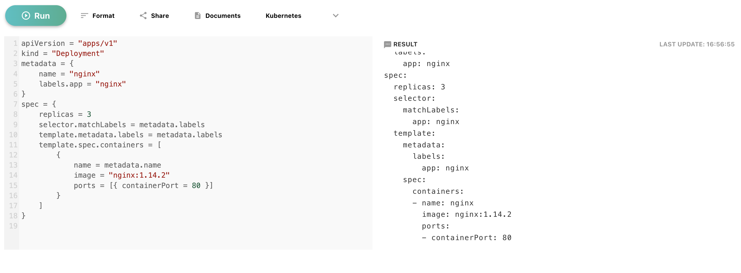Click the Format lines icon

pyautogui.click(x=84, y=16)
